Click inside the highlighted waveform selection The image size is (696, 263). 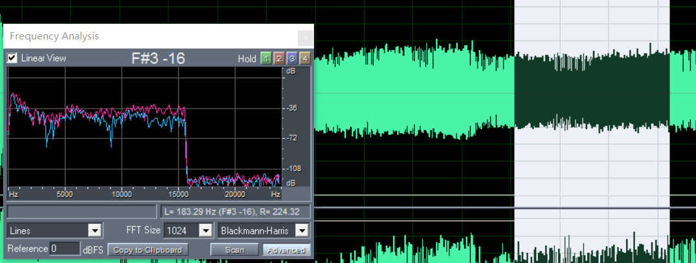[x=591, y=90]
